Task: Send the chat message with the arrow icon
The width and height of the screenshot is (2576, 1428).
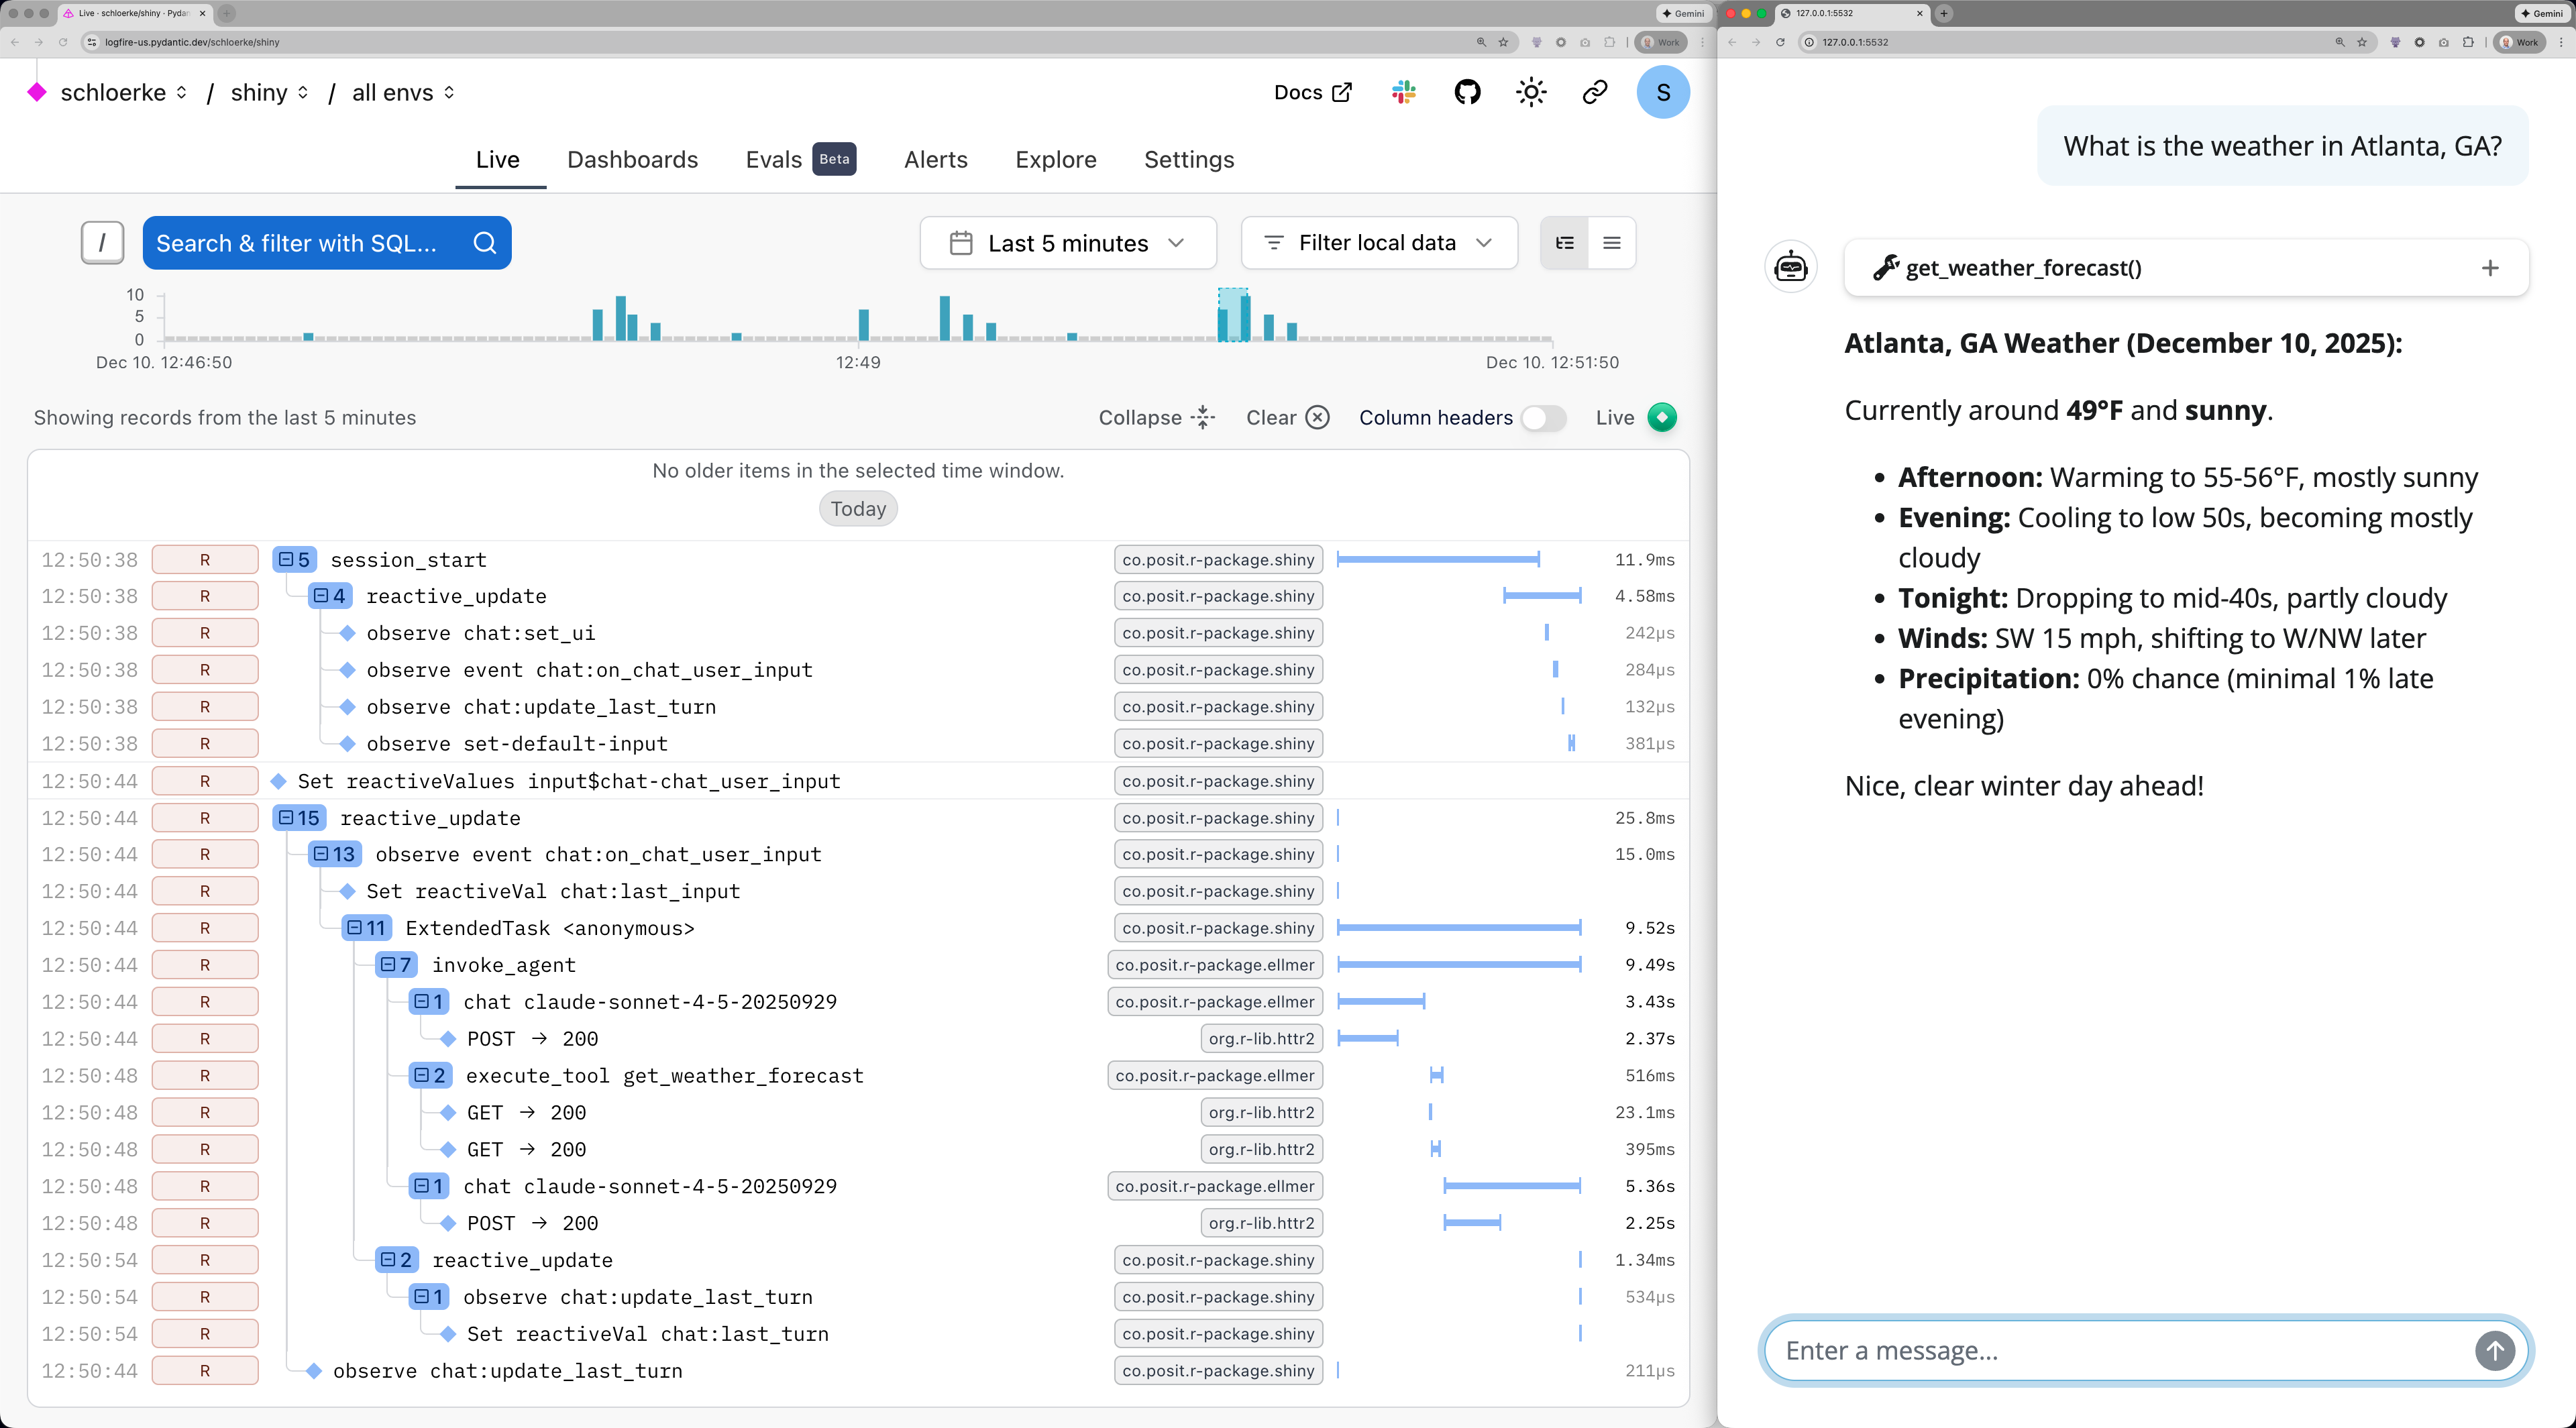Action: [x=2495, y=1350]
